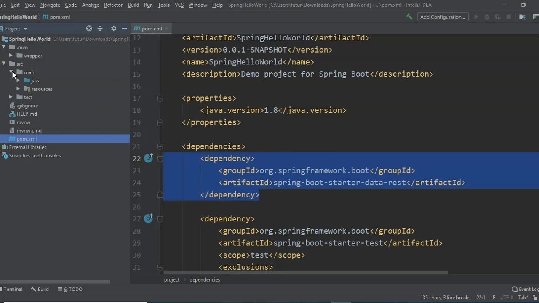Open the Refactor menu
This screenshot has width=539, height=303.
pos(113,5)
